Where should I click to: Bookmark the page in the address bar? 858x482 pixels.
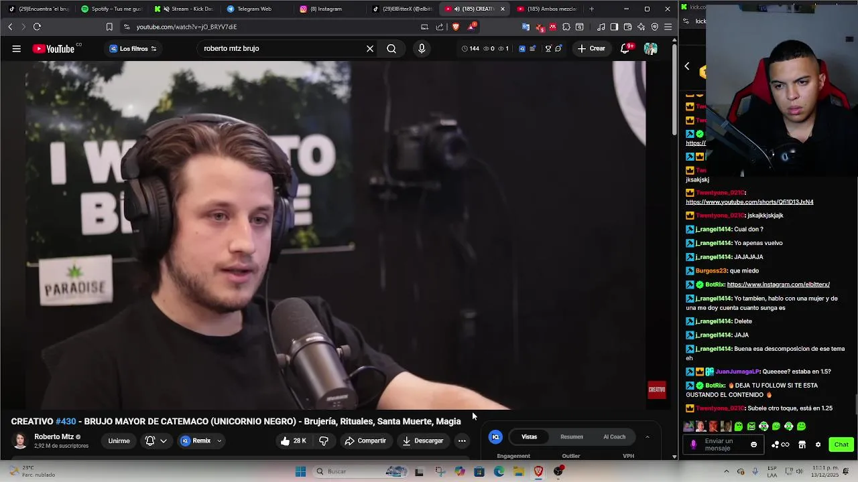pyautogui.click(x=109, y=27)
